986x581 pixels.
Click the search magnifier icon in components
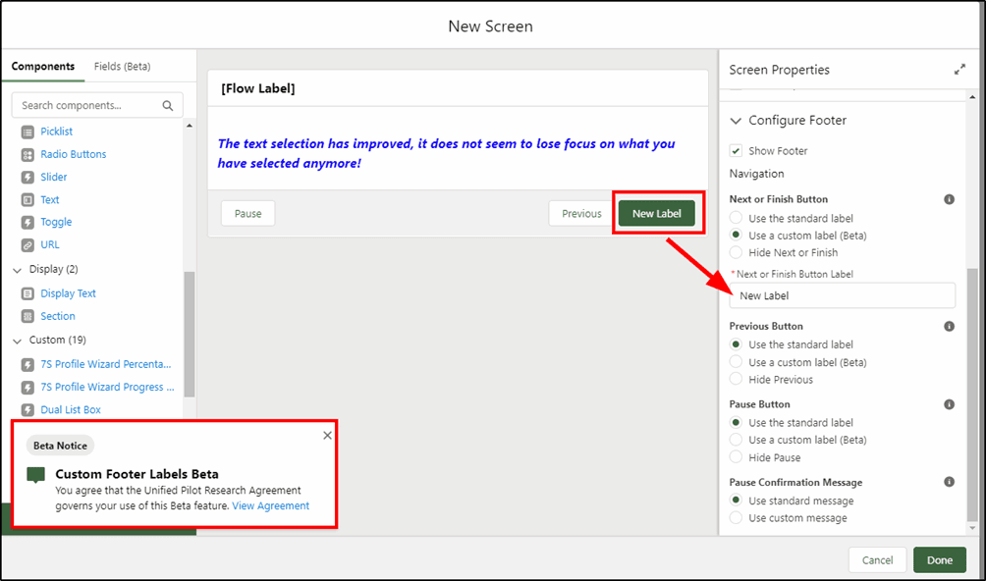(x=167, y=106)
